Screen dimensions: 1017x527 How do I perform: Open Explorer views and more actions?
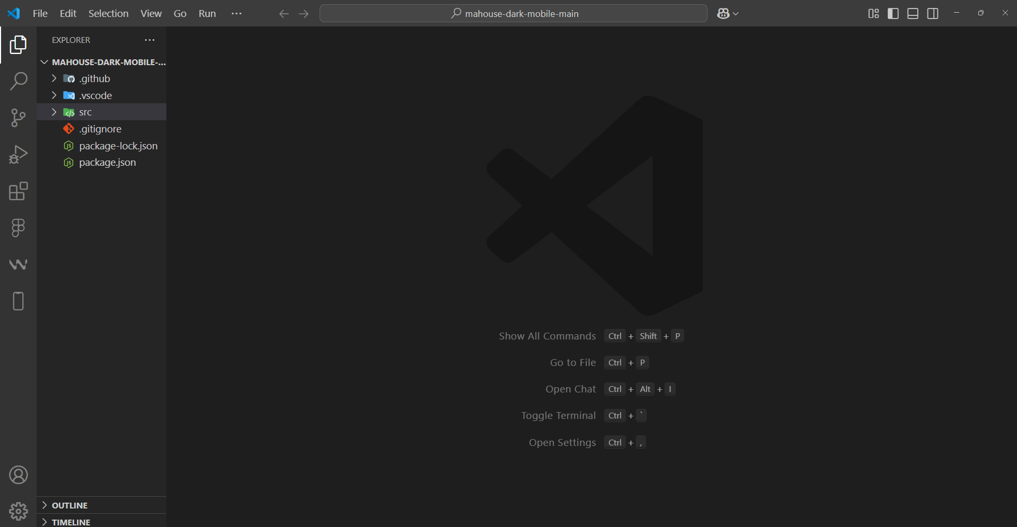(150, 40)
